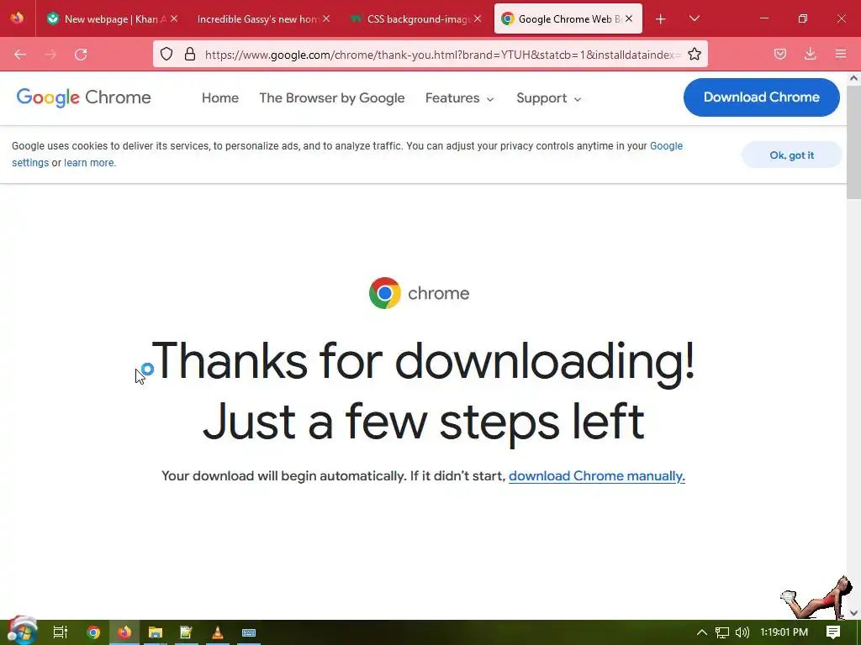This screenshot has width=861, height=645.
Task: Open on-screen keyboard taskbar icon
Action: pos(249,632)
